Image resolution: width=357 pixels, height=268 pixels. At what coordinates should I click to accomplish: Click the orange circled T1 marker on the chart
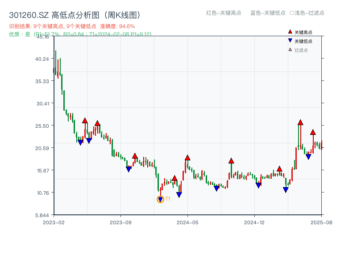(161, 199)
